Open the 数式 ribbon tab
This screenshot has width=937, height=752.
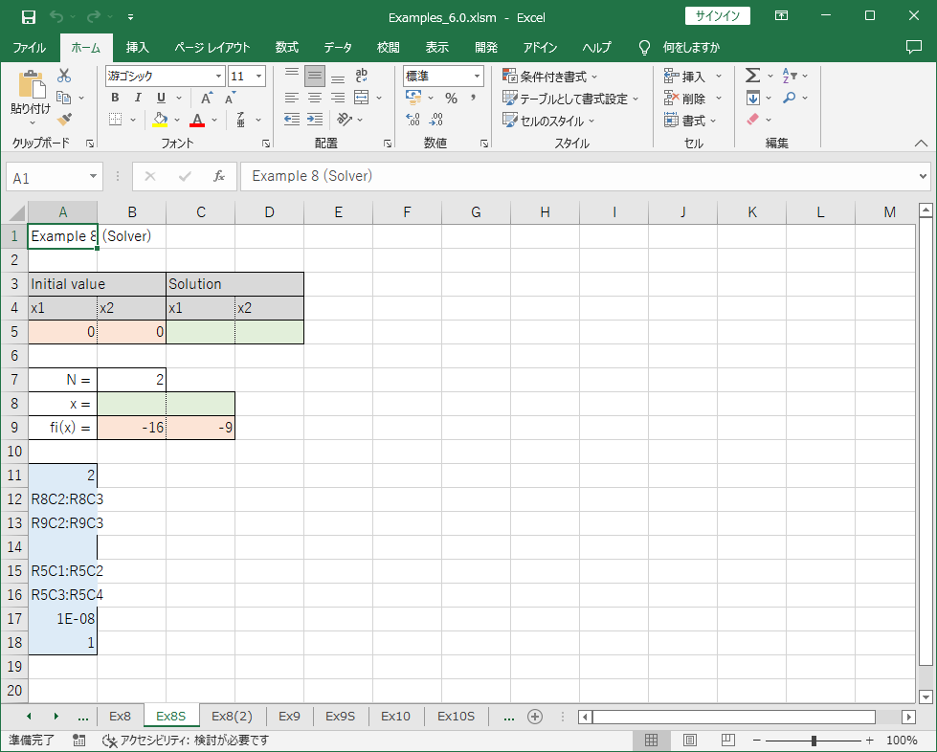pos(286,47)
